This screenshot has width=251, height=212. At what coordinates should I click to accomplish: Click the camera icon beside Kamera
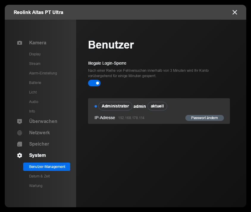[20, 43]
